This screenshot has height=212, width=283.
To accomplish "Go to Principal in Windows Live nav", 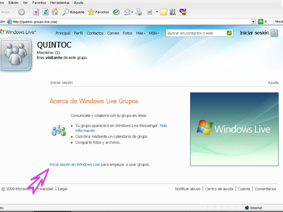I will 63,33.
